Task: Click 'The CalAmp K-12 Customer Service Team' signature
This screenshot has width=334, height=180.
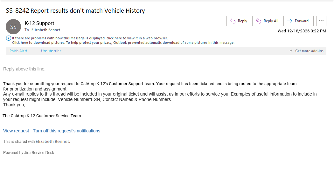Action: (x=42, y=116)
